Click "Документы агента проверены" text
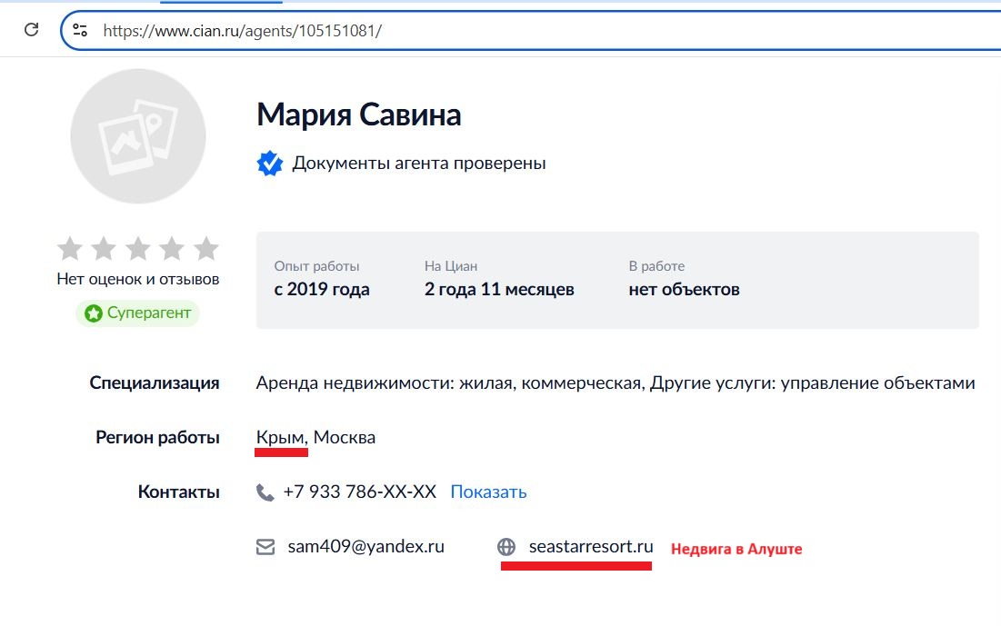The image size is (1001, 626). 419,164
